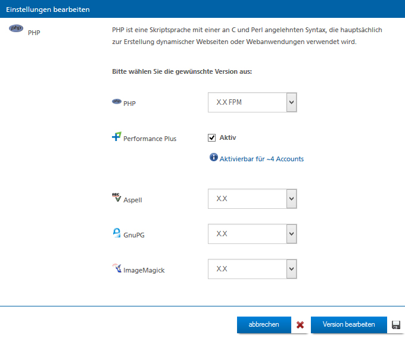Click the Performance Plus green-blue plus icon
This screenshot has width=405, height=338.
click(117, 136)
